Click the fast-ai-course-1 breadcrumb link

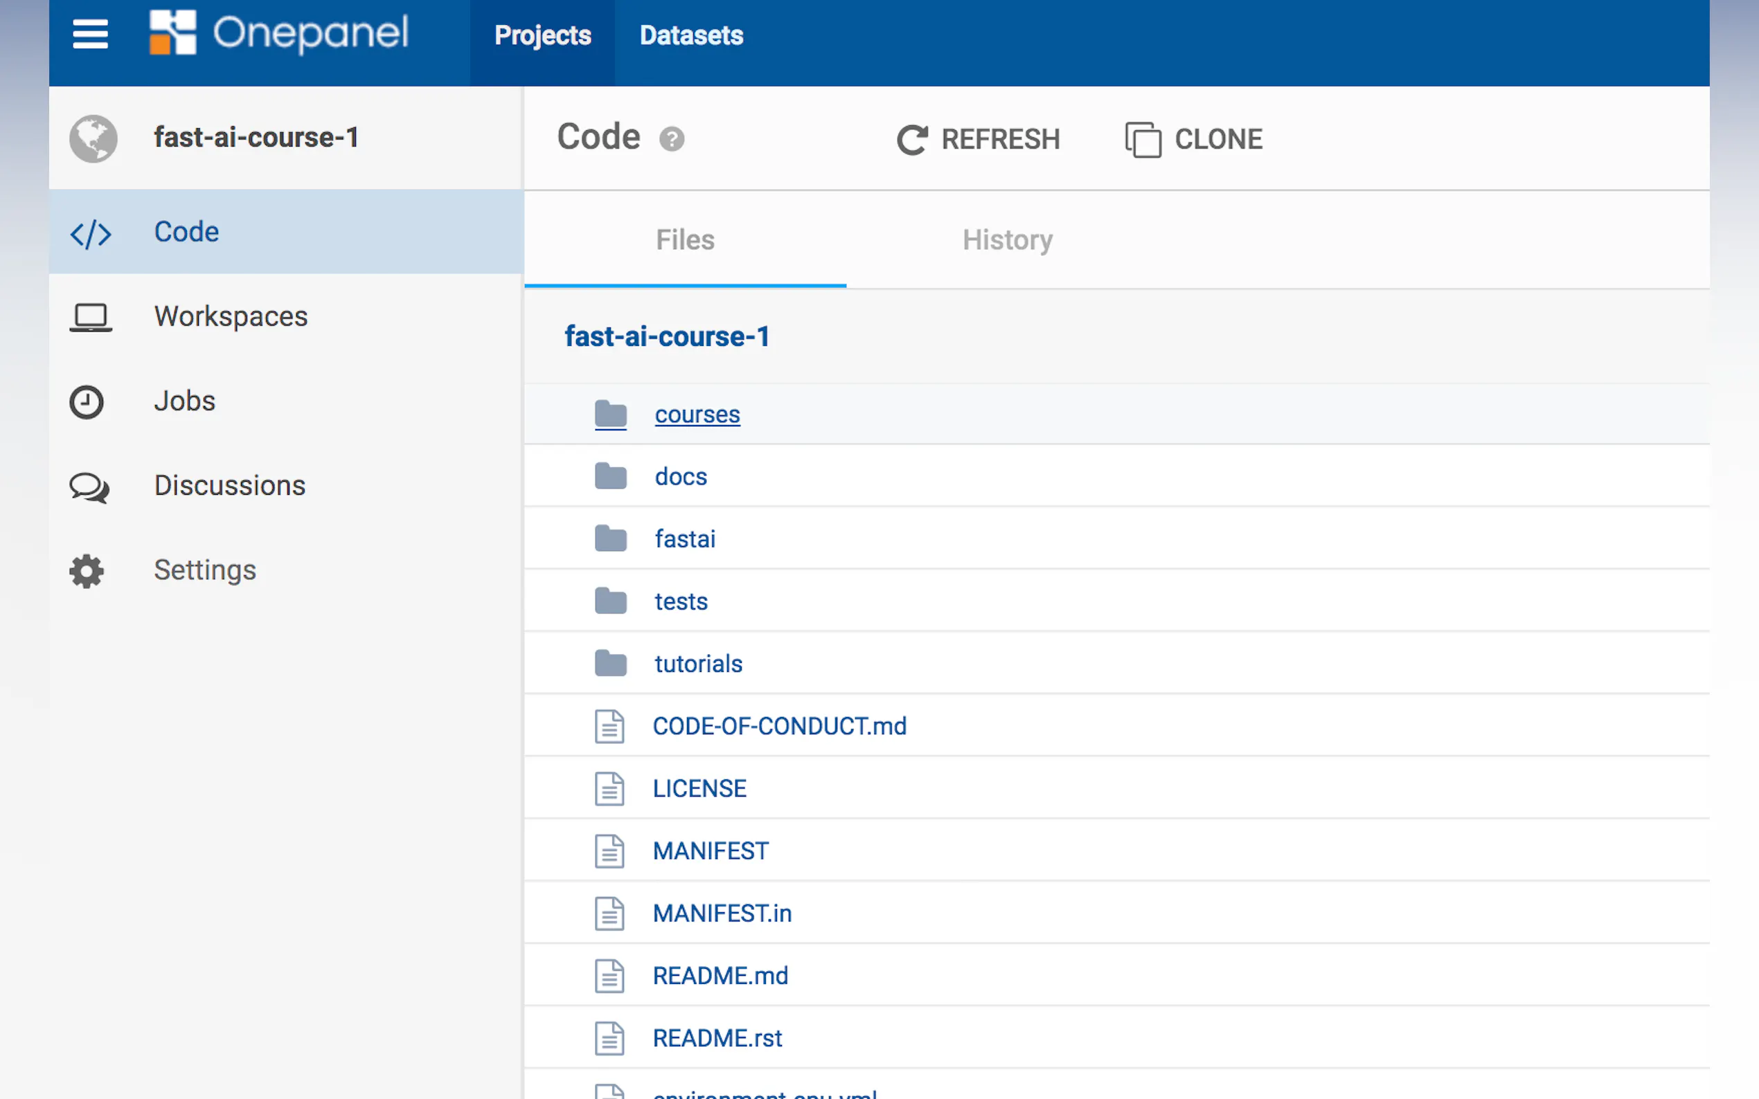tap(667, 336)
